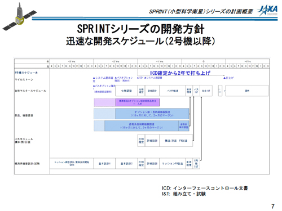Select the title SPRINTシリーズの開発方針
282x211 pixels.
pos(140,29)
